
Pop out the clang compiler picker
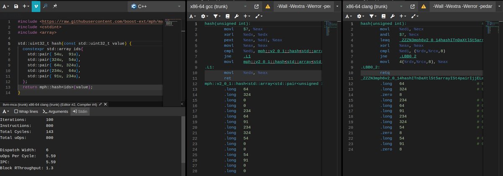[412, 7]
